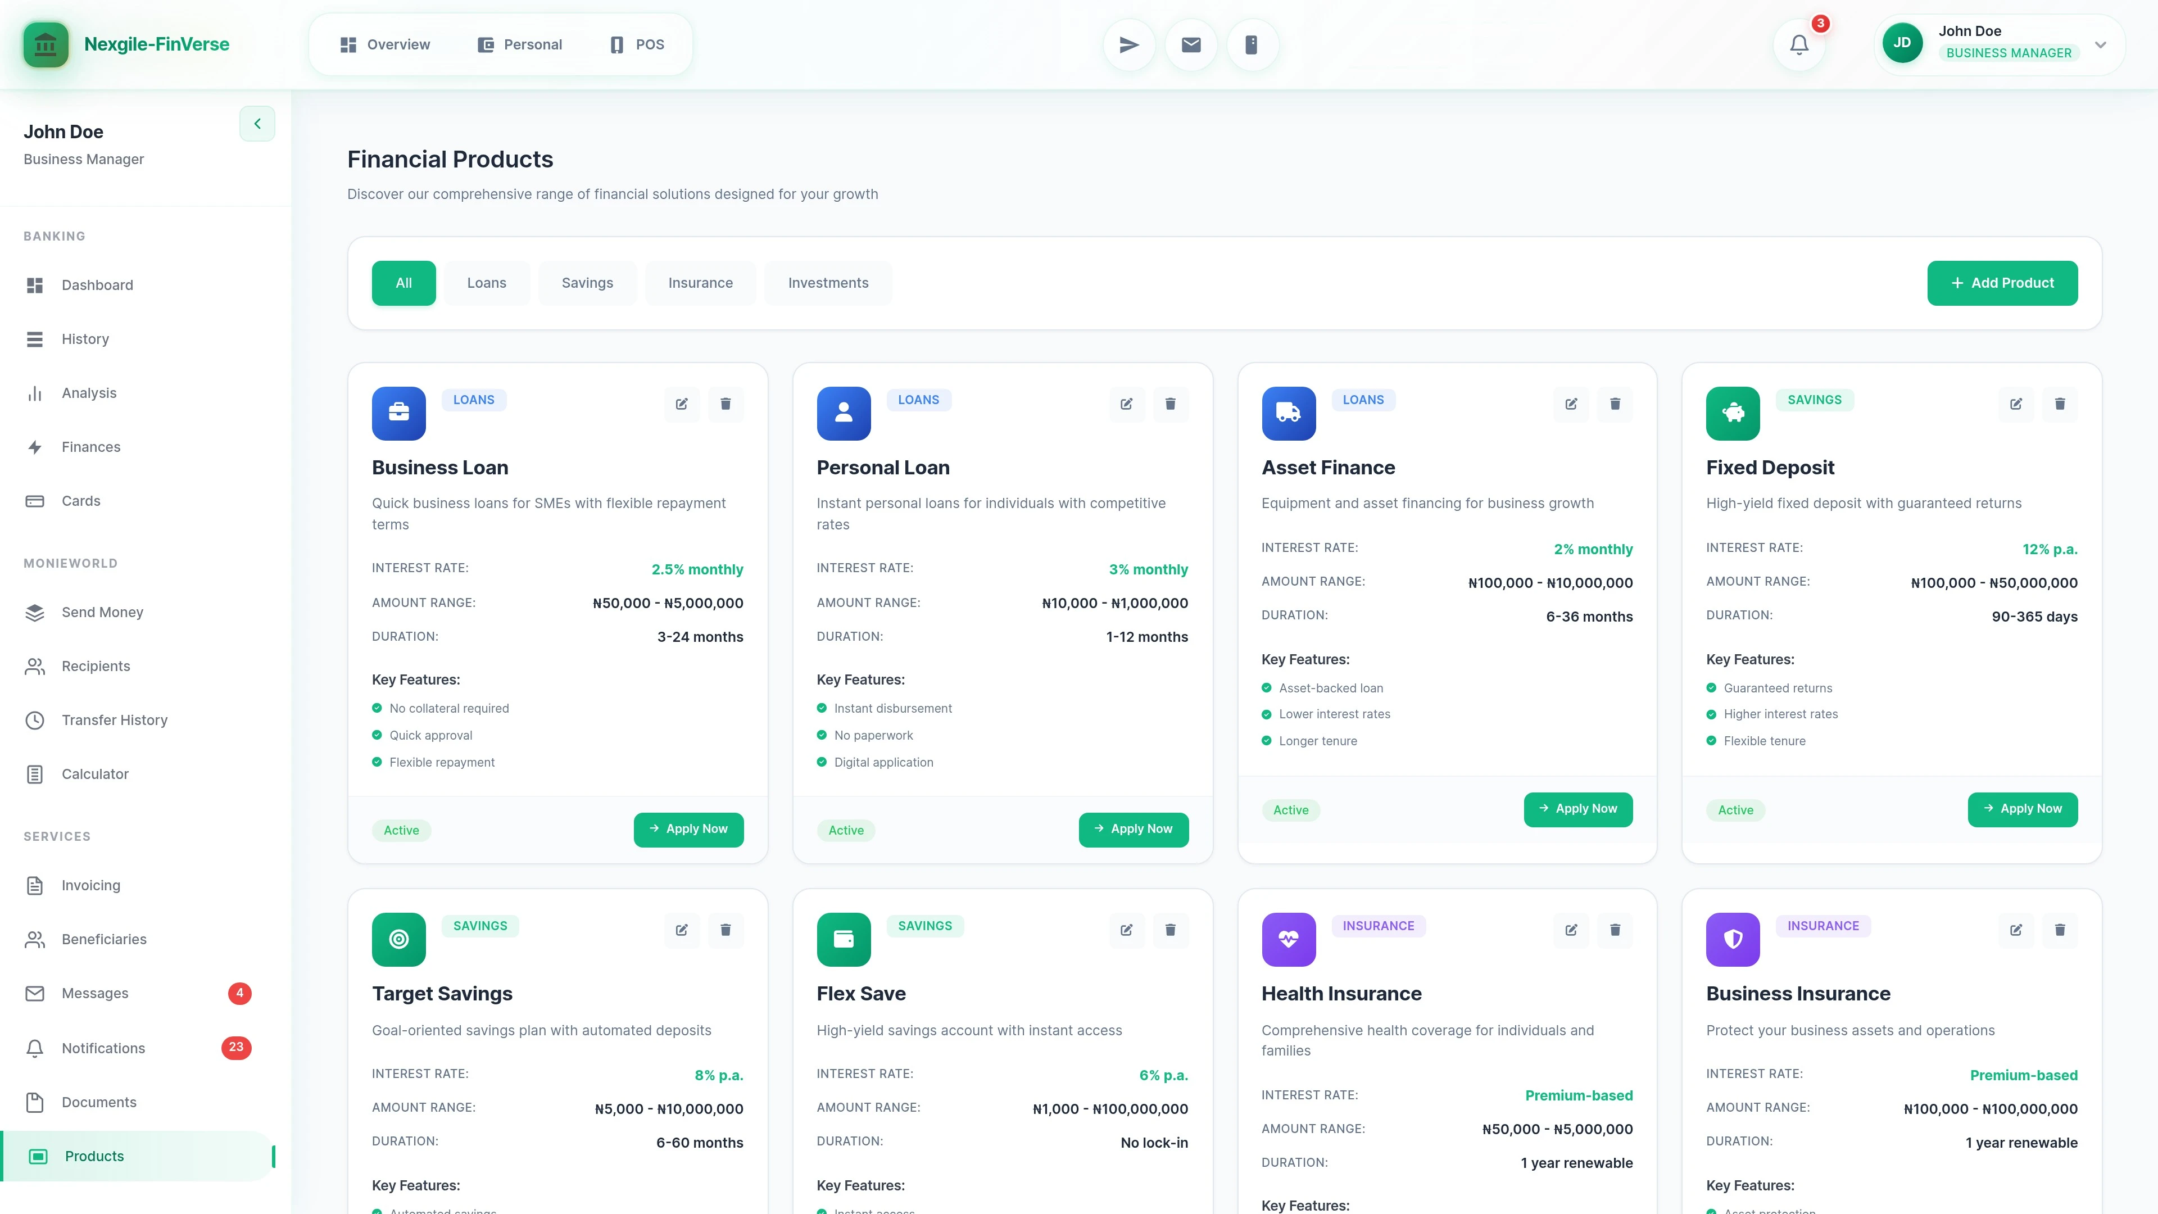The height and width of the screenshot is (1214, 2158).
Task: Click the edit icon on Health Insurance card
Action: click(1571, 930)
